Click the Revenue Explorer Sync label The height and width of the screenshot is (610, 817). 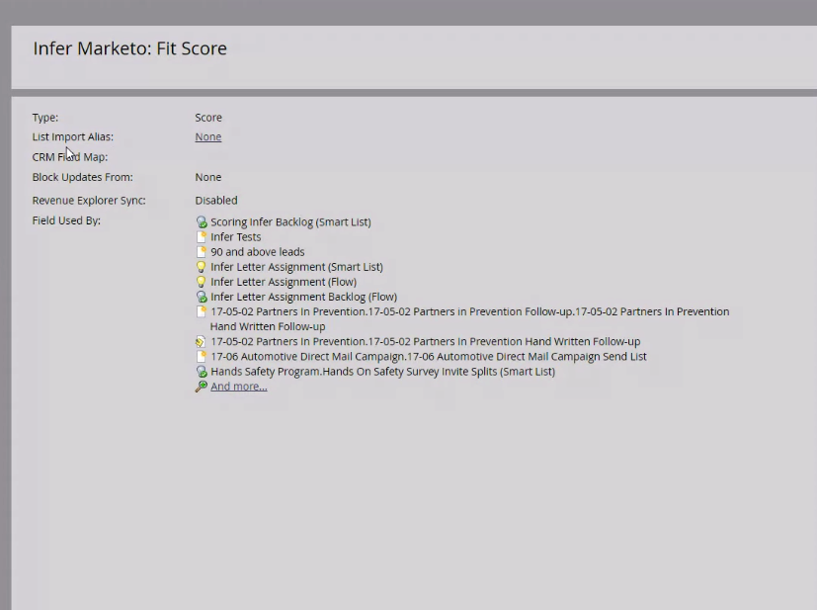click(x=89, y=201)
